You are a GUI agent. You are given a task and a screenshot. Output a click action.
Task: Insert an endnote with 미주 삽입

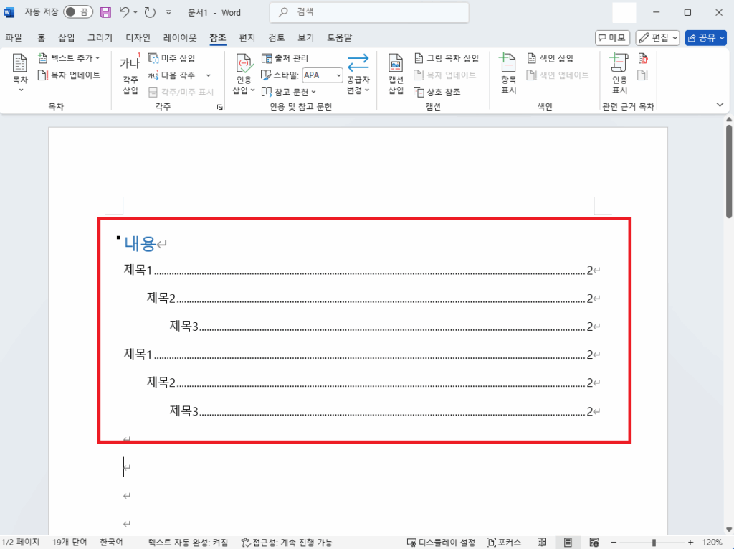coord(178,57)
